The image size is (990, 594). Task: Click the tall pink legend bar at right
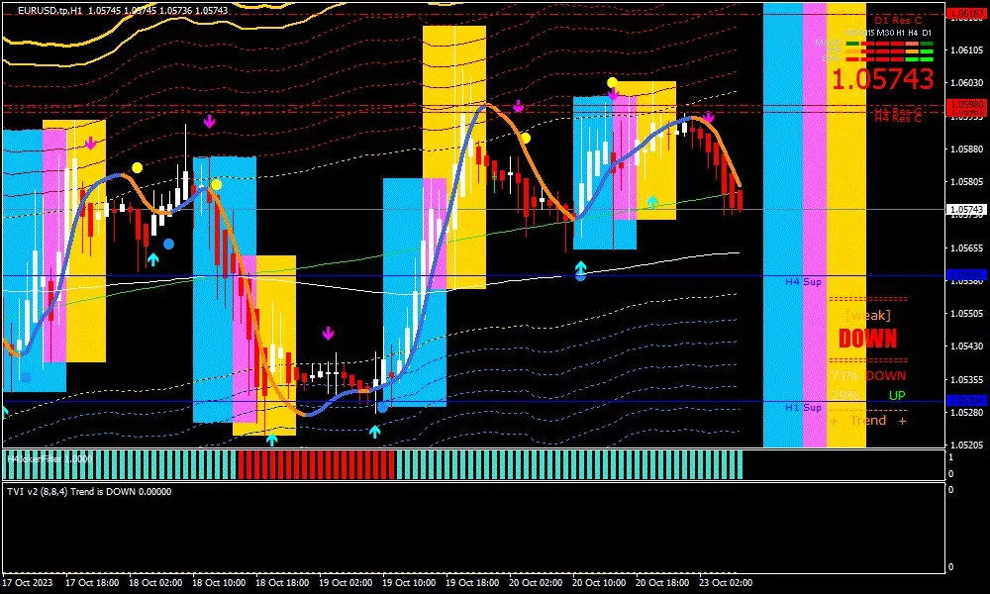[x=815, y=225]
